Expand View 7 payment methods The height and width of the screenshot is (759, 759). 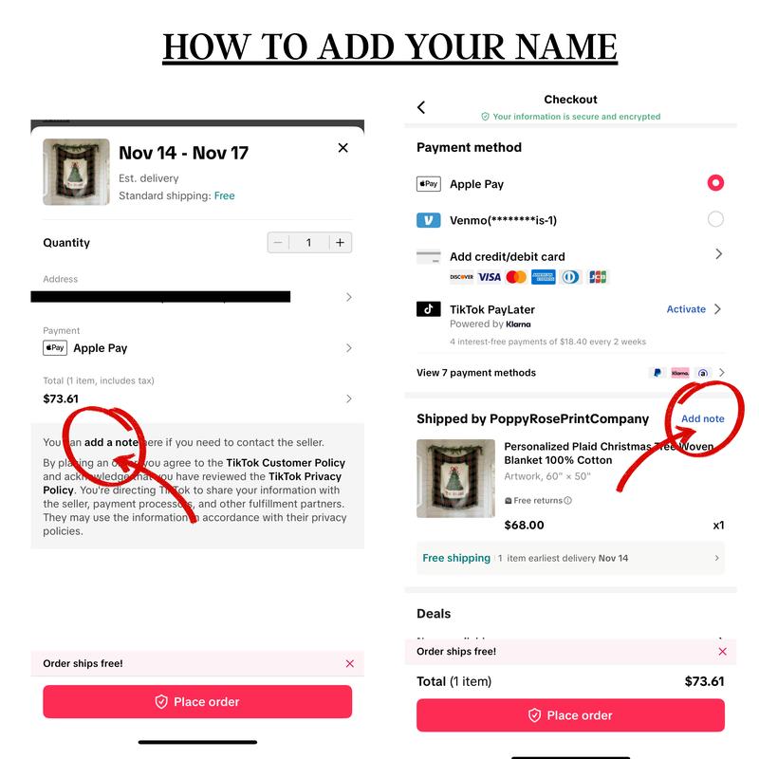(x=571, y=373)
